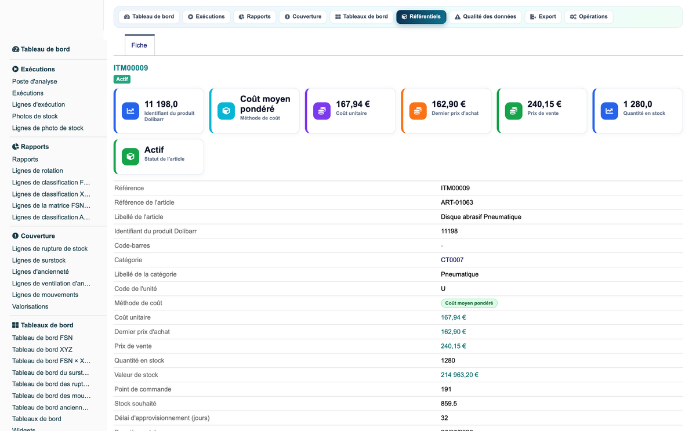Click the coins icon on Dernier prix d'achat card
696x431 pixels.
(x=418, y=111)
